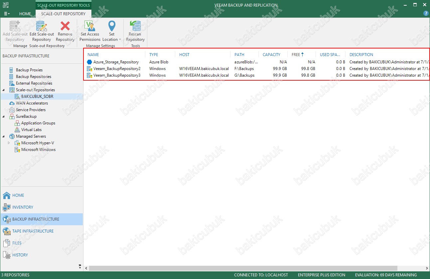Click the red X Remove Repository icon
The height and width of the screenshot is (279, 430).
(65, 26)
